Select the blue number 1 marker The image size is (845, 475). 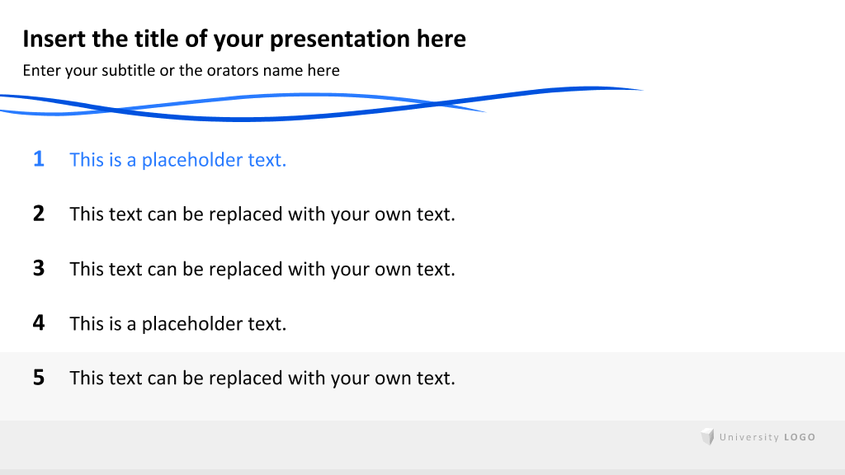coord(39,159)
